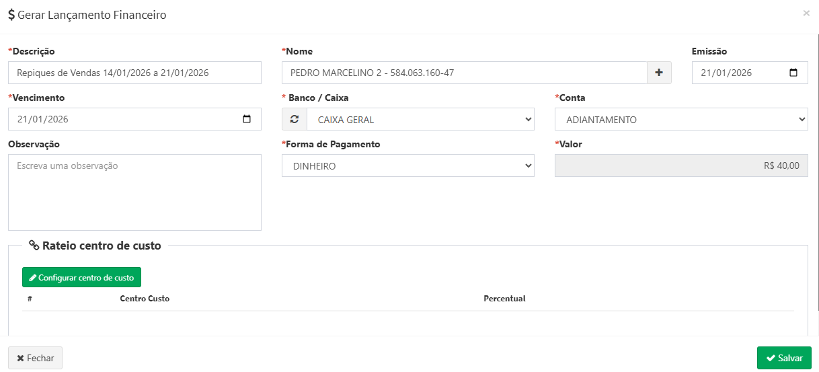The image size is (819, 372).
Task: Click the Fechar button
Action: click(35, 358)
